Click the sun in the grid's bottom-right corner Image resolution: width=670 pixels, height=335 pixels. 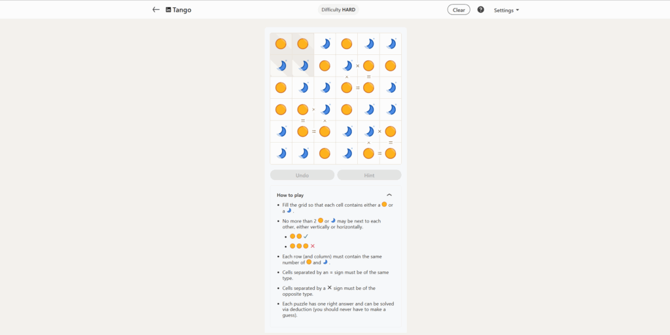click(391, 154)
